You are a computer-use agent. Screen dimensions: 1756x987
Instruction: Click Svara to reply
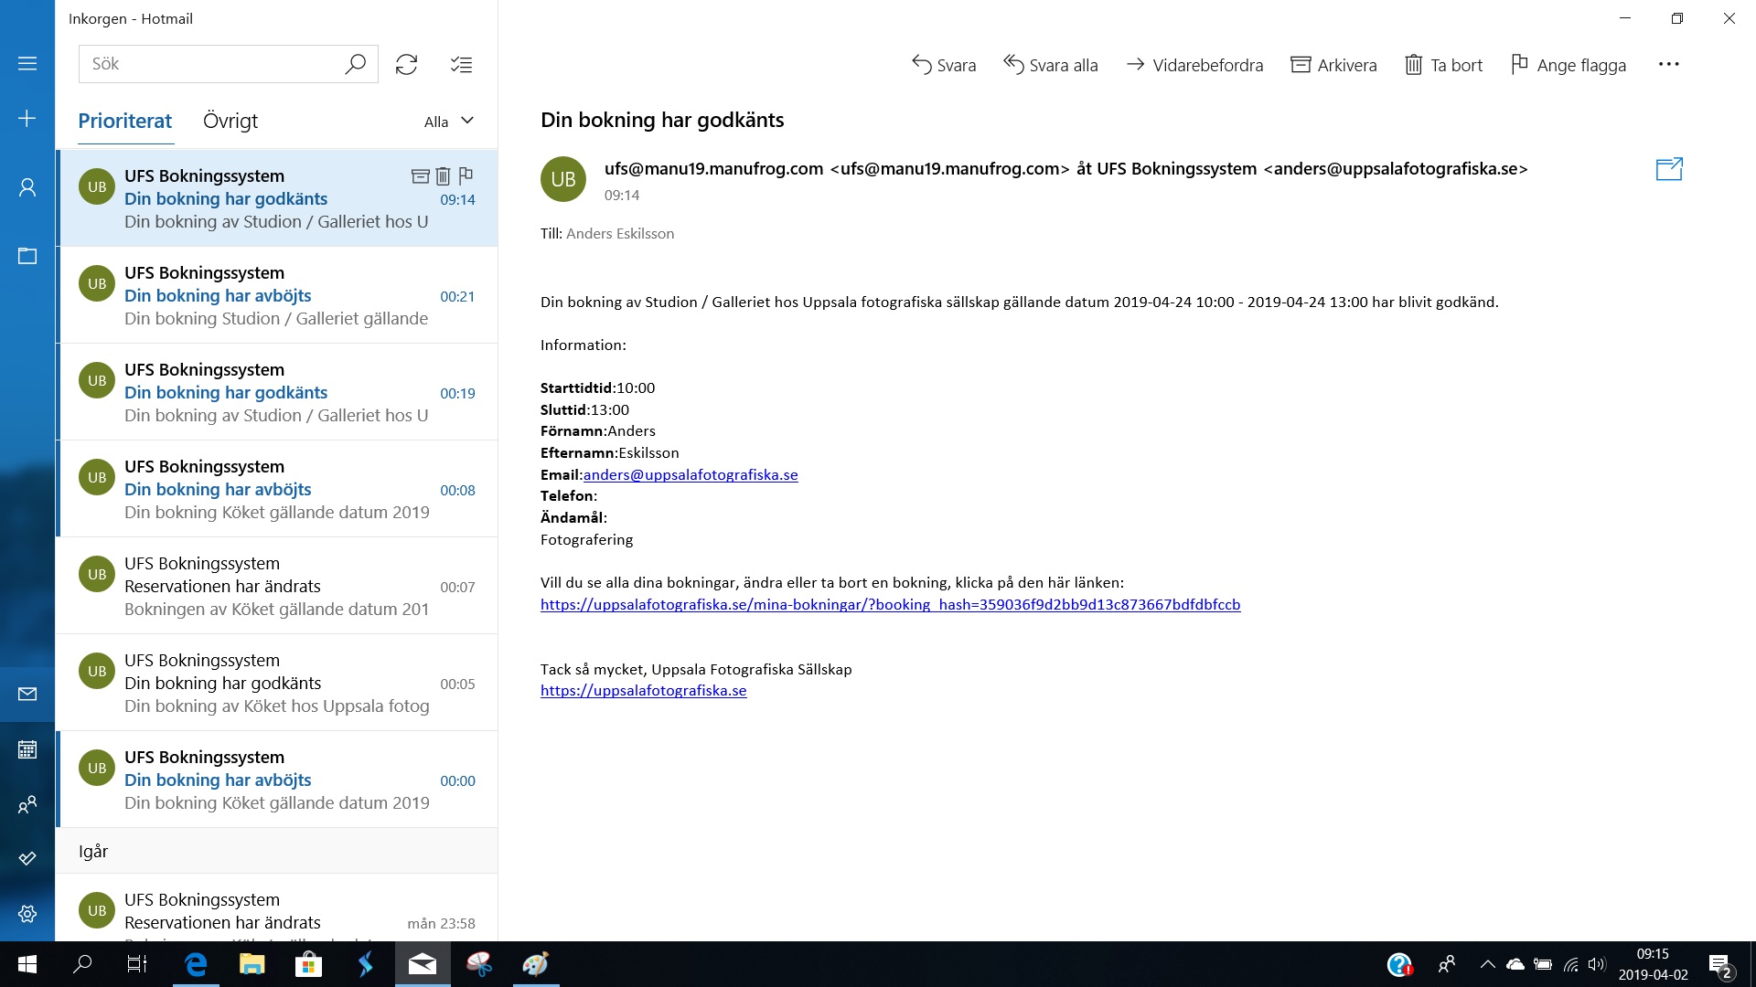tap(944, 65)
